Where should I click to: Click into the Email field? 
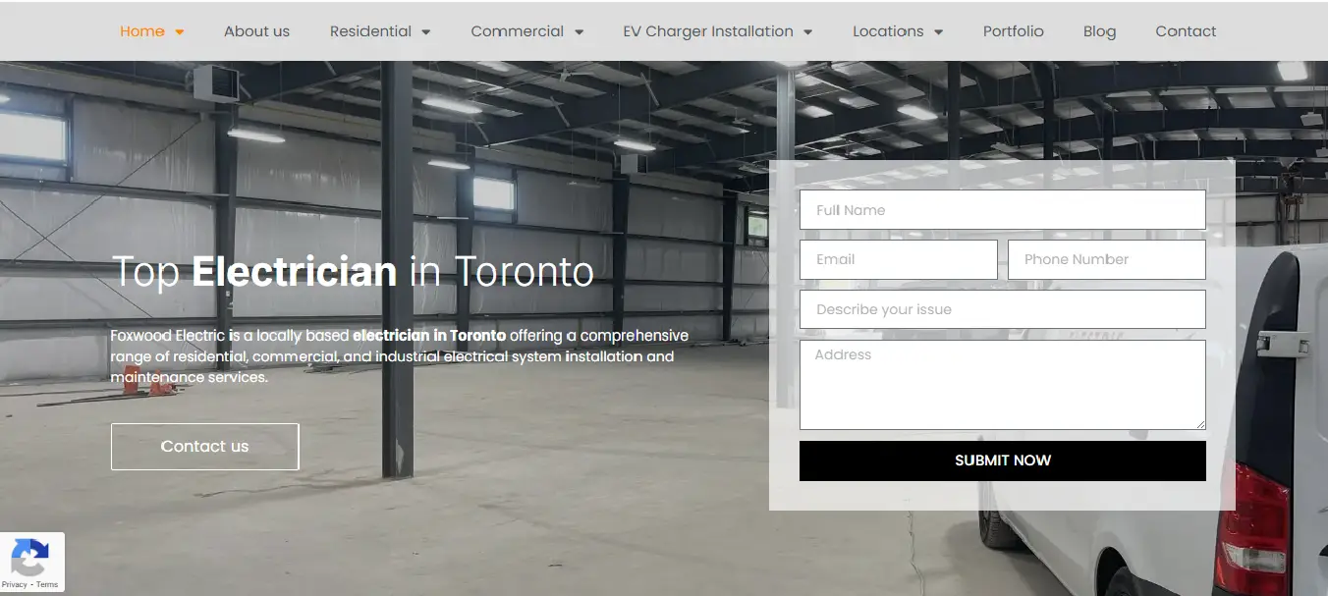point(899,259)
